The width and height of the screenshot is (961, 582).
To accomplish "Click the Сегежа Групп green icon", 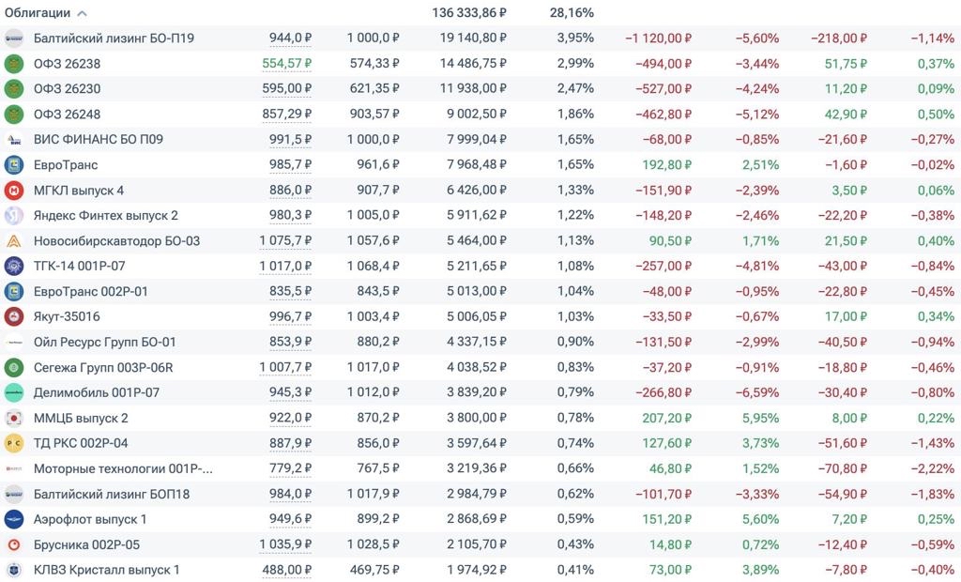I will click(14, 367).
